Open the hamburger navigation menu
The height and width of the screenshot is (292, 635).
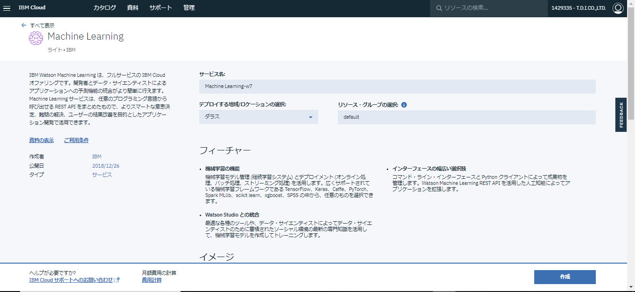point(7,8)
